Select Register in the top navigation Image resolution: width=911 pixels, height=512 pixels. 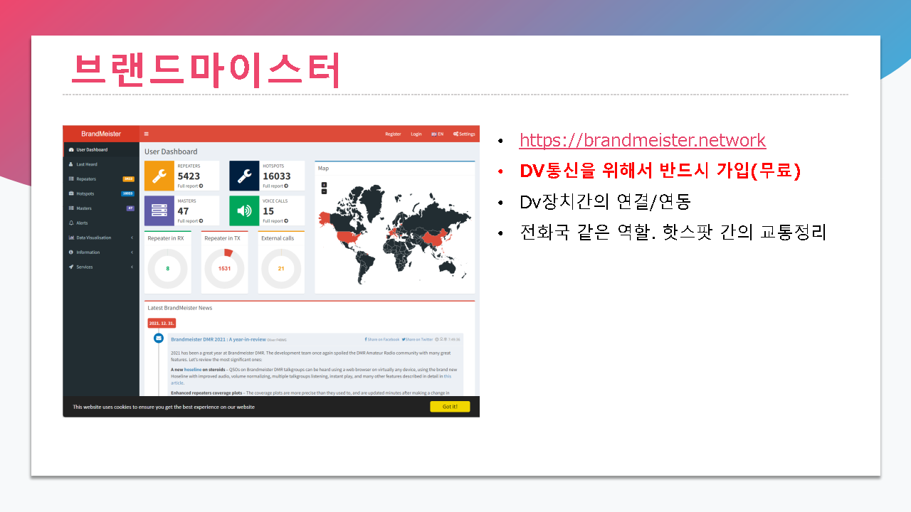click(392, 134)
